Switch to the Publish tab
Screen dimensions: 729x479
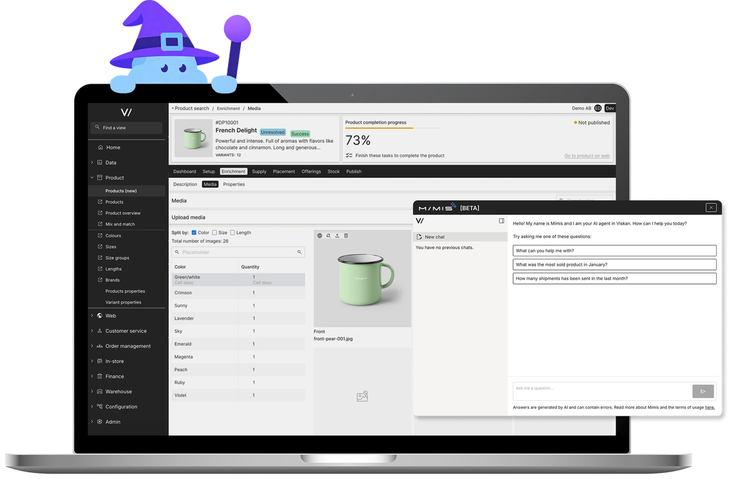click(354, 171)
